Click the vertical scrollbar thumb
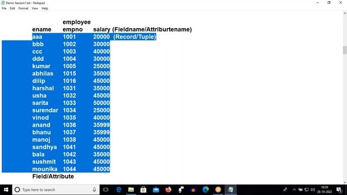Image resolution: width=347 pixels, height=195 pixels. [345, 50]
